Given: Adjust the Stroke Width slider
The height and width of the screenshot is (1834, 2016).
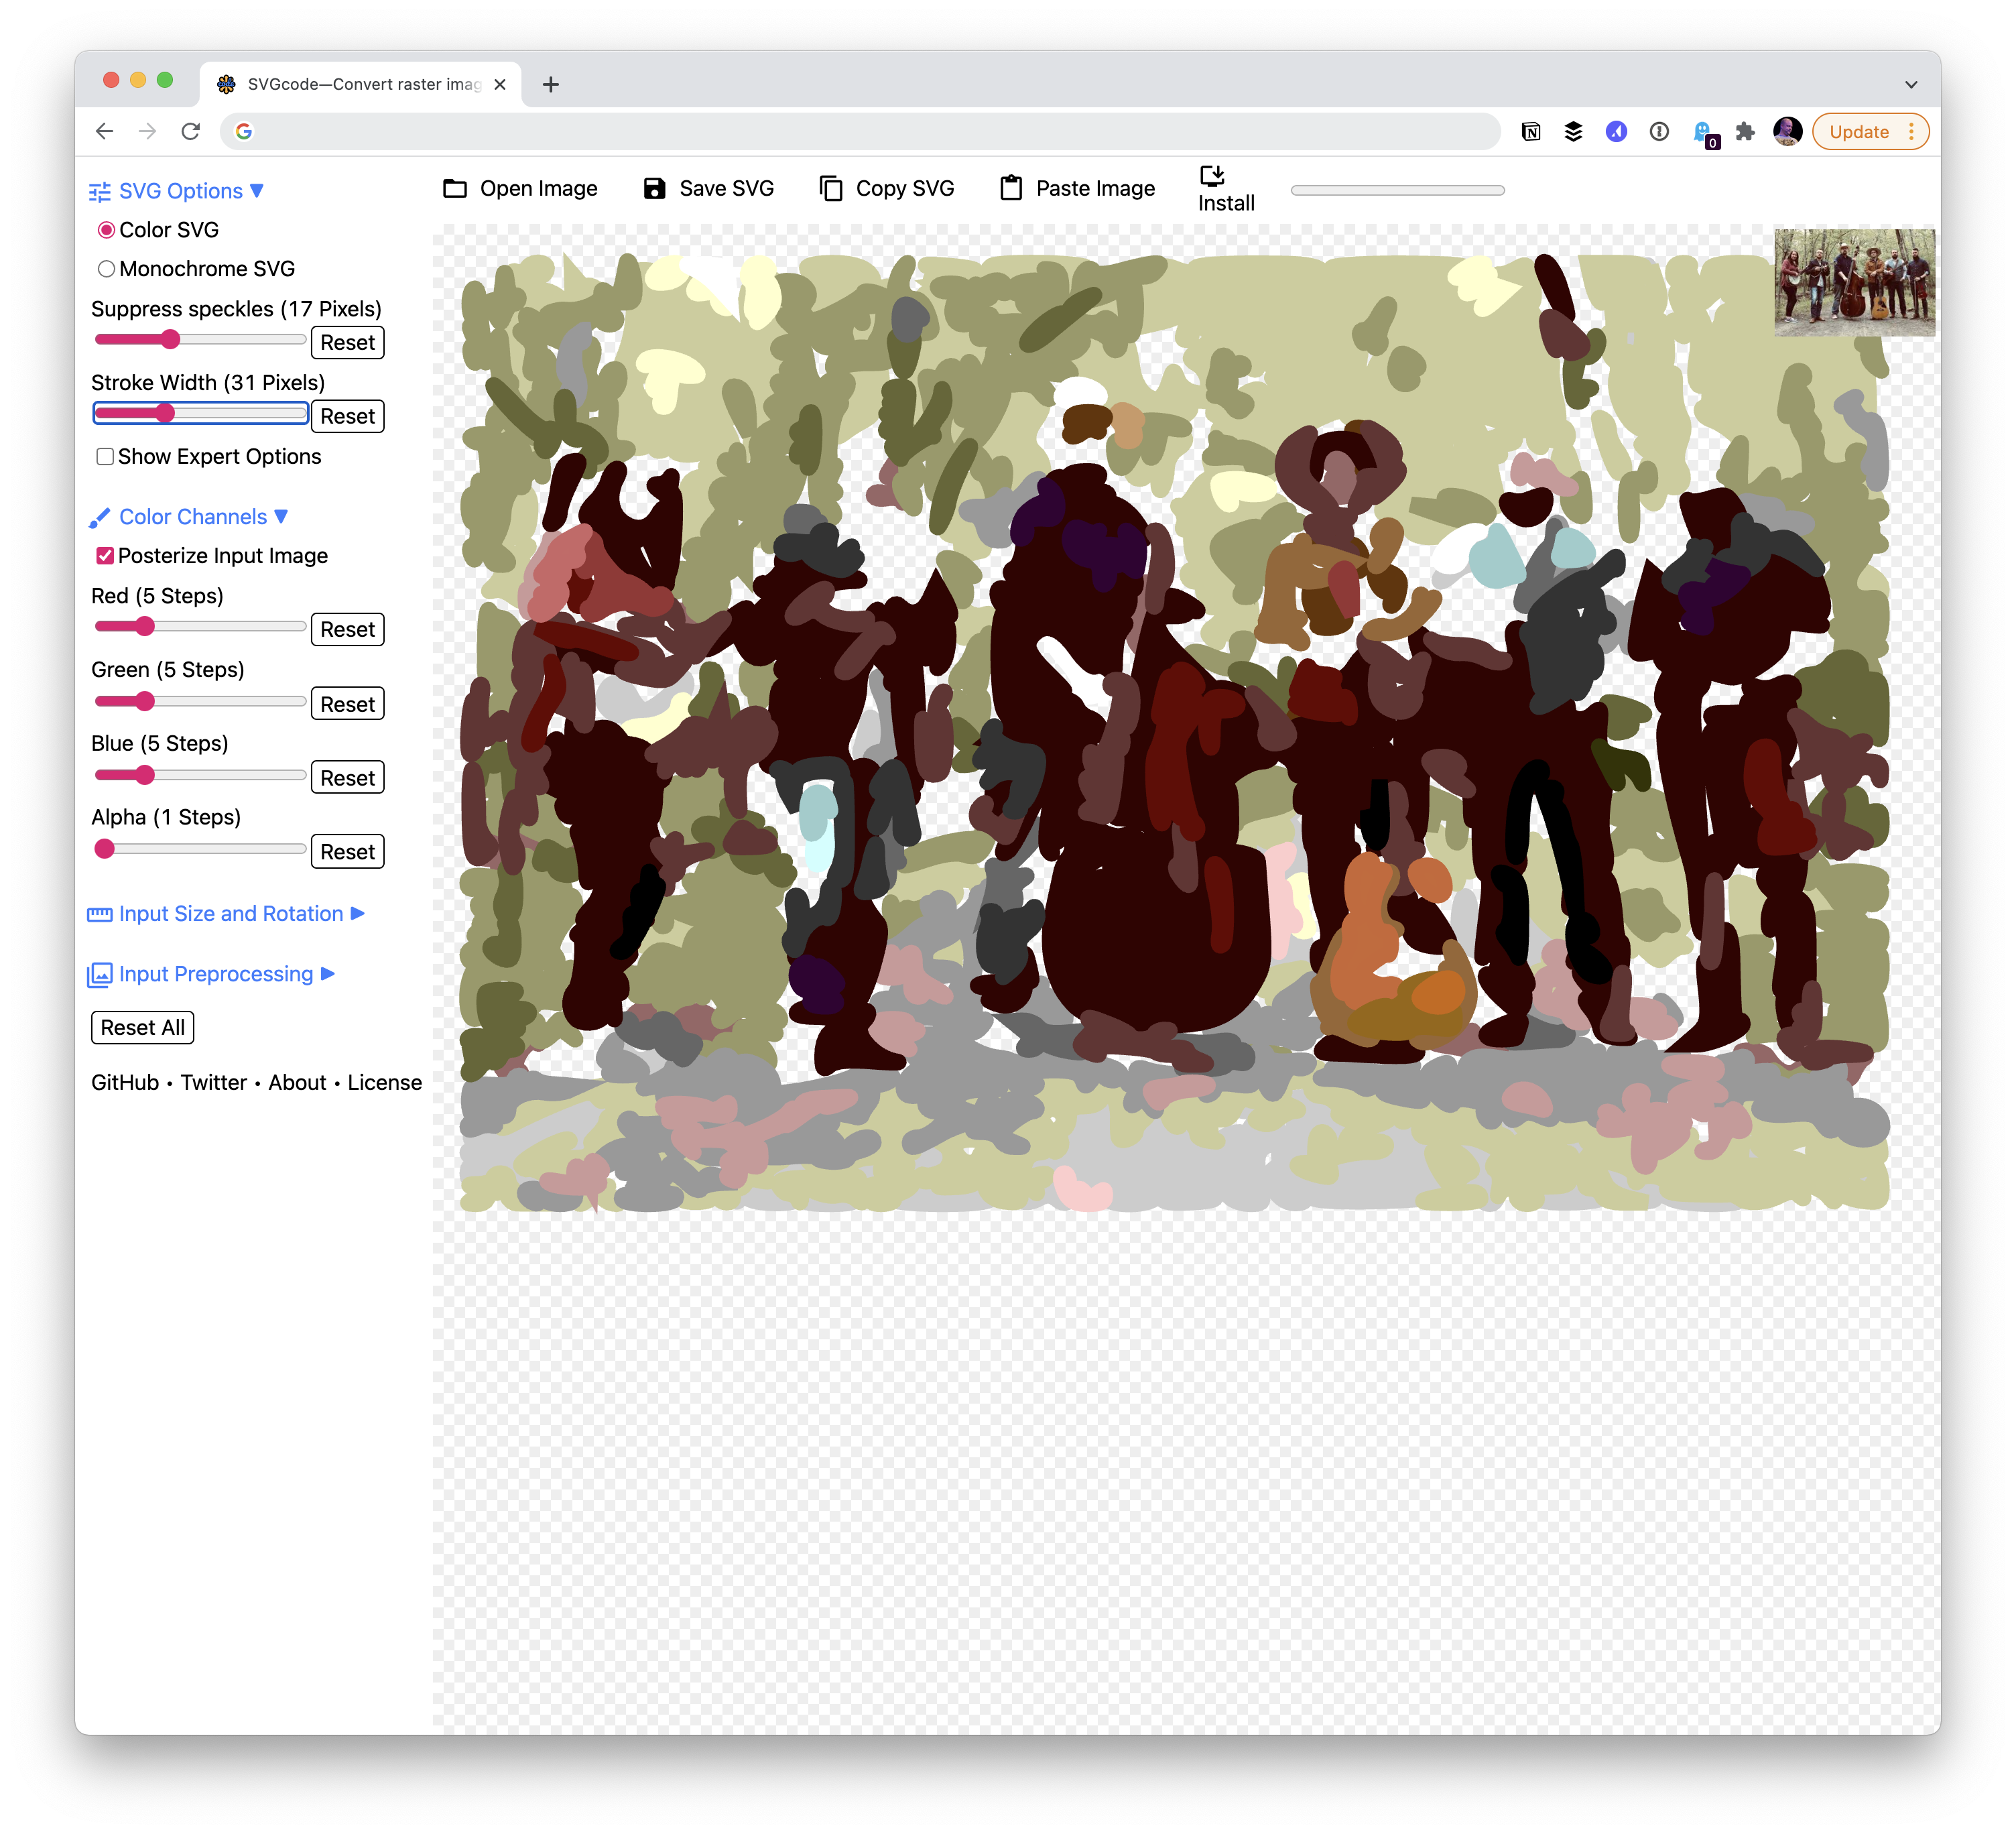Looking at the screenshot, I should pyautogui.click(x=200, y=413).
